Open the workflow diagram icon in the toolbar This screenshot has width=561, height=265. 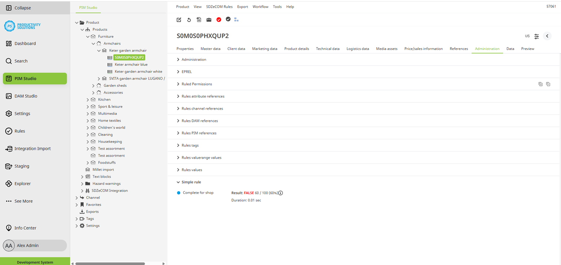click(236, 20)
